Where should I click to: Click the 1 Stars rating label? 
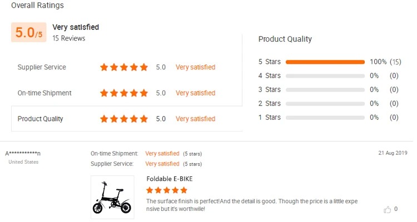(x=270, y=117)
